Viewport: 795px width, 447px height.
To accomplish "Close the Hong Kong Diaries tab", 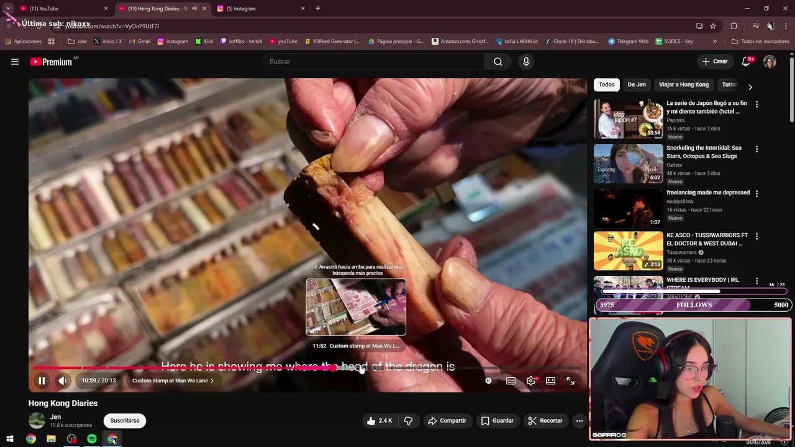I will click(204, 9).
